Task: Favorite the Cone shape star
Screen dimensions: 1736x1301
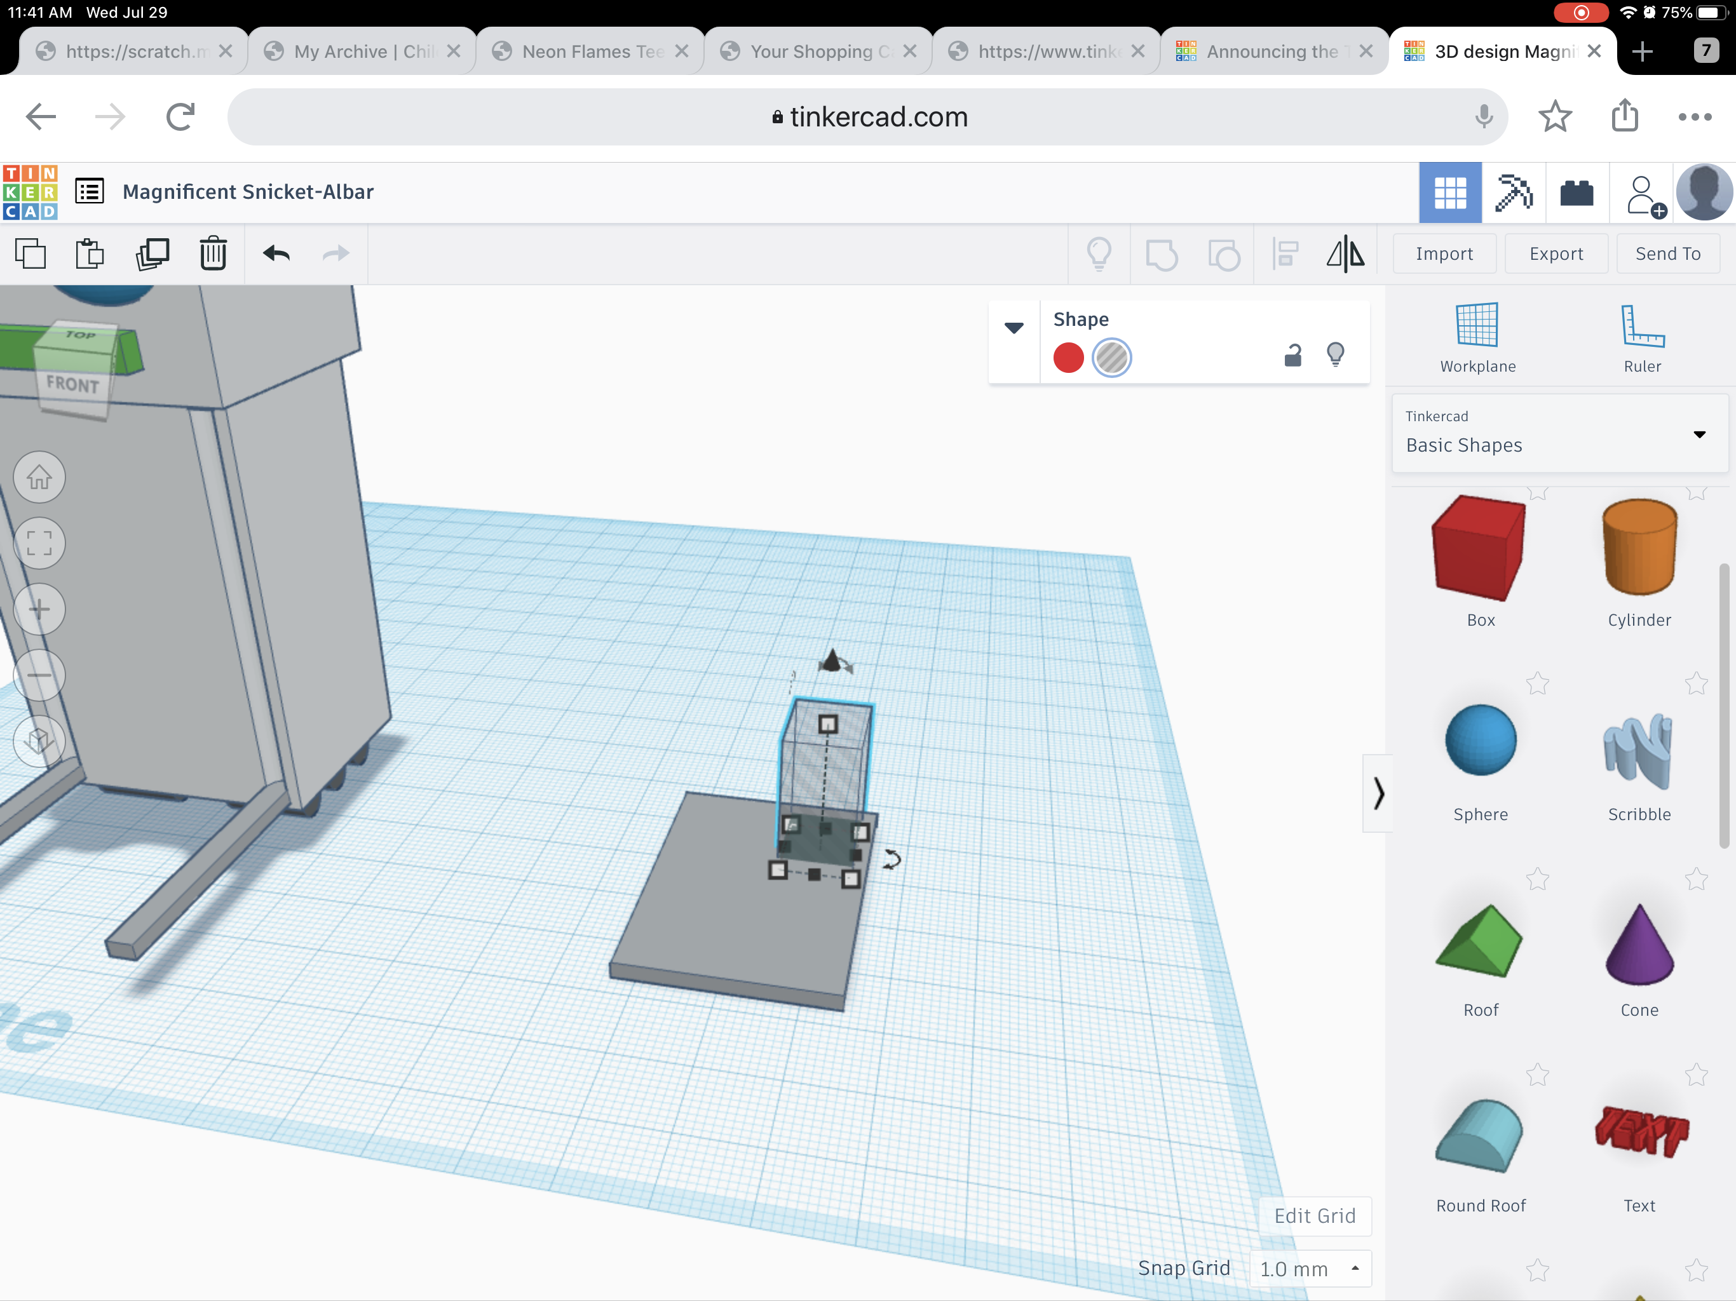Action: pyautogui.click(x=1696, y=879)
